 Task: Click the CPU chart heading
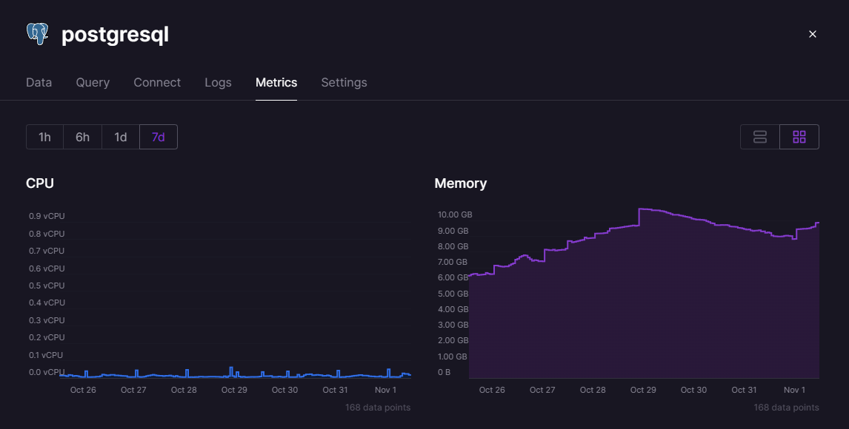40,183
